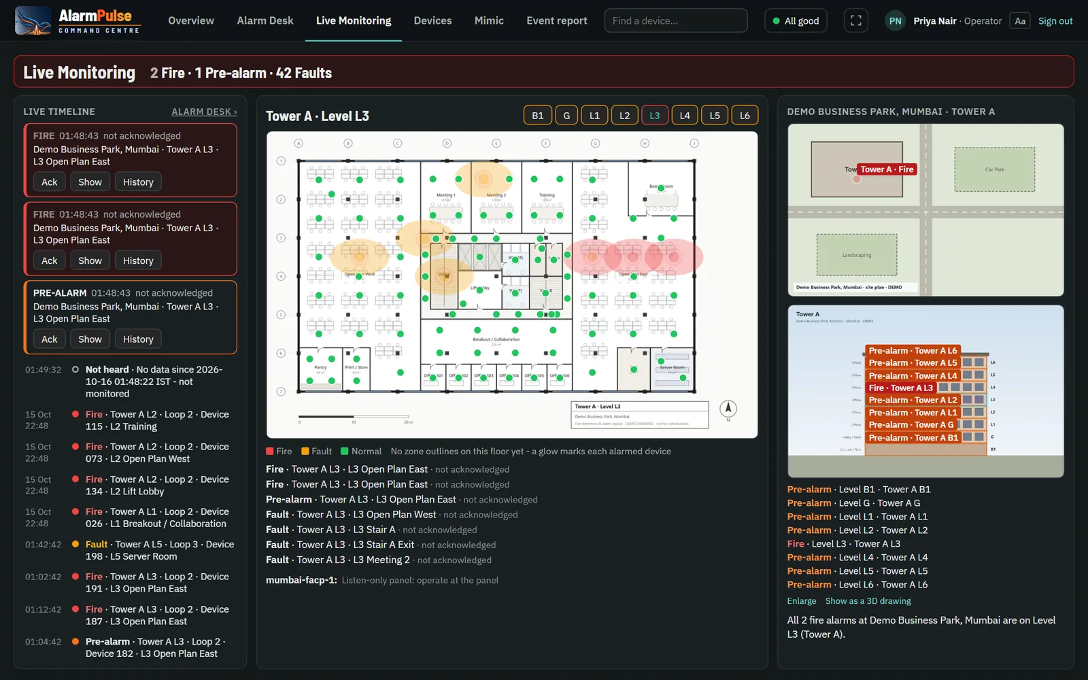
Task: Open the Event report tab
Action: (x=557, y=20)
